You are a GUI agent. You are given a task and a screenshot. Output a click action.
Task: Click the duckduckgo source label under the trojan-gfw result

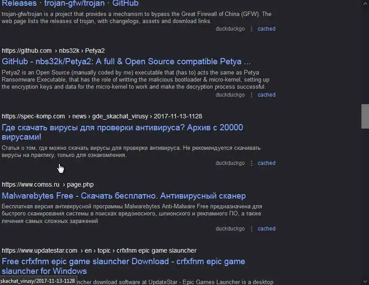pyautogui.click(x=230, y=29)
